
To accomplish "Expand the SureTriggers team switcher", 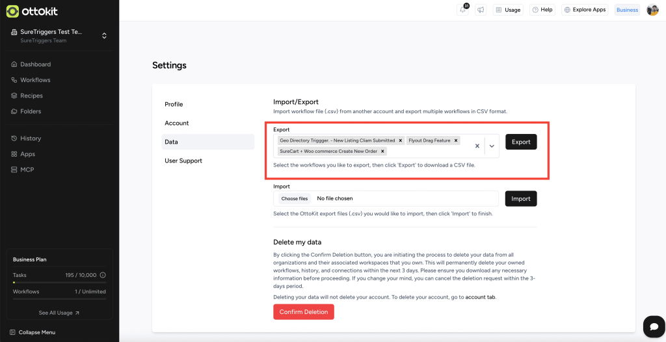I will pos(104,36).
